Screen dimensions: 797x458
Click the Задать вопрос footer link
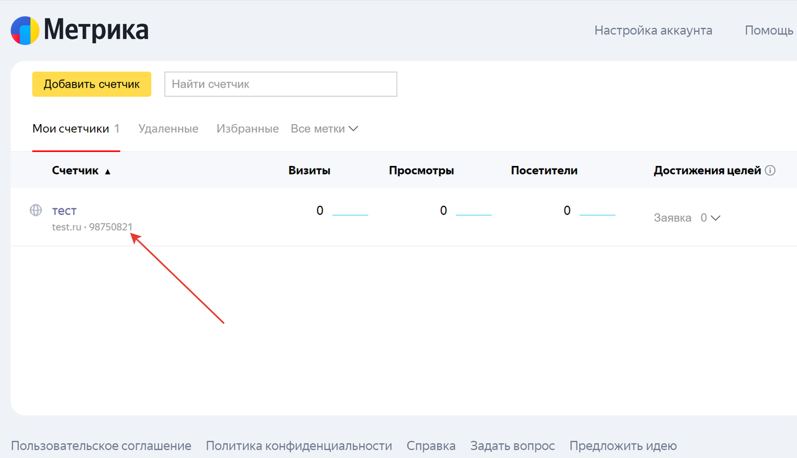coord(513,446)
